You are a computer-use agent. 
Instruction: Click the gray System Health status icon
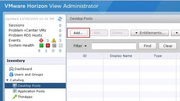(x=54, y=45)
